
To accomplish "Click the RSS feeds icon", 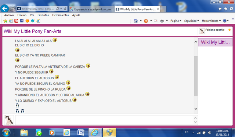I will pos(146,21).
